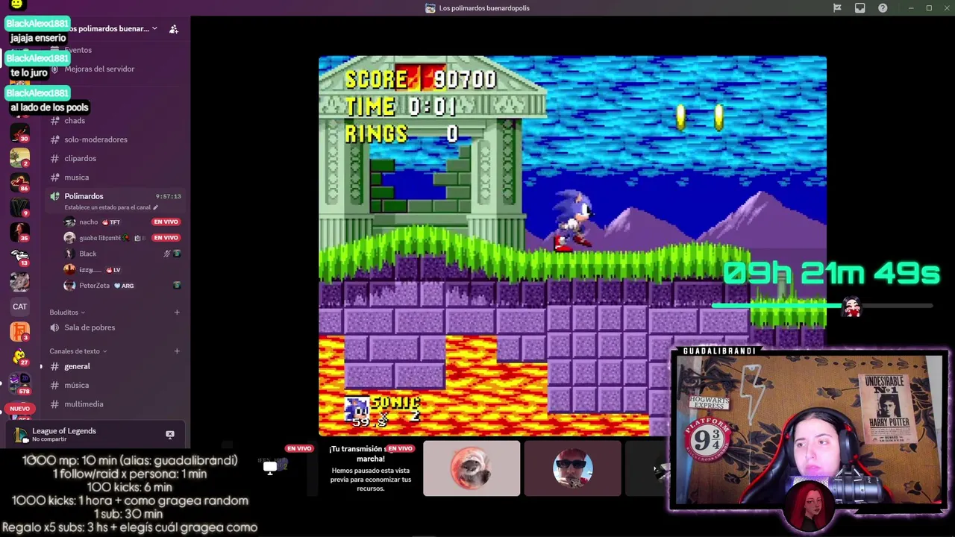Open the server icon with badge 30

(x=19, y=132)
